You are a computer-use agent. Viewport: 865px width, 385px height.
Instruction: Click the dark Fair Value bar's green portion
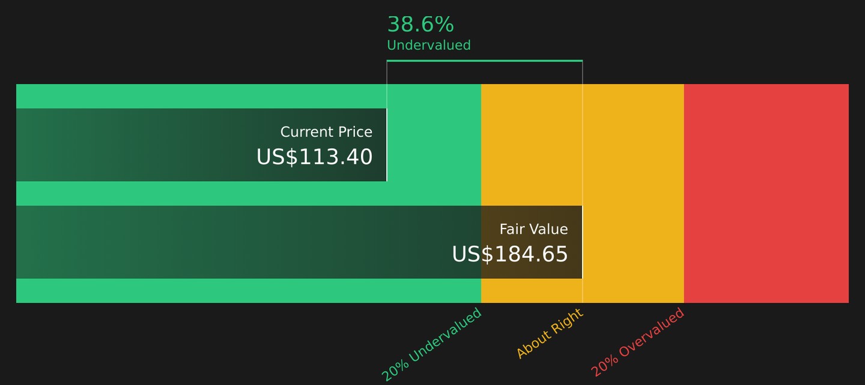click(249, 242)
